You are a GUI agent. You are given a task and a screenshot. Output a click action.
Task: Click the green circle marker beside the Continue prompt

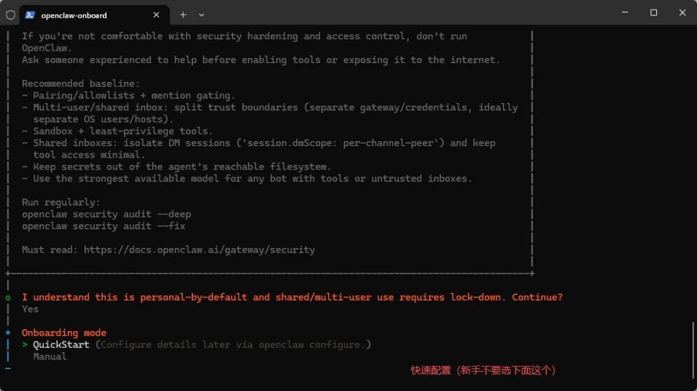point(8,298)
